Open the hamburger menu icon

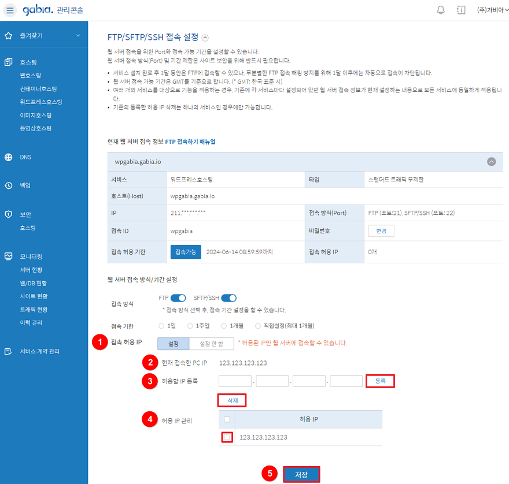click(10, 10)
